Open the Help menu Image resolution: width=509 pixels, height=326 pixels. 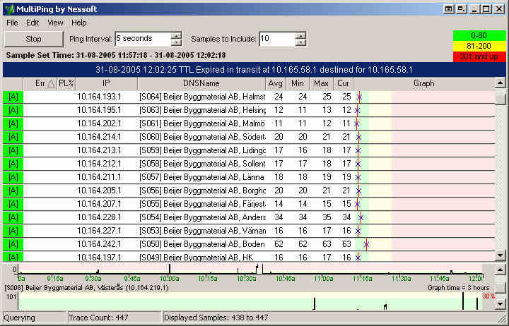[79, 23]
